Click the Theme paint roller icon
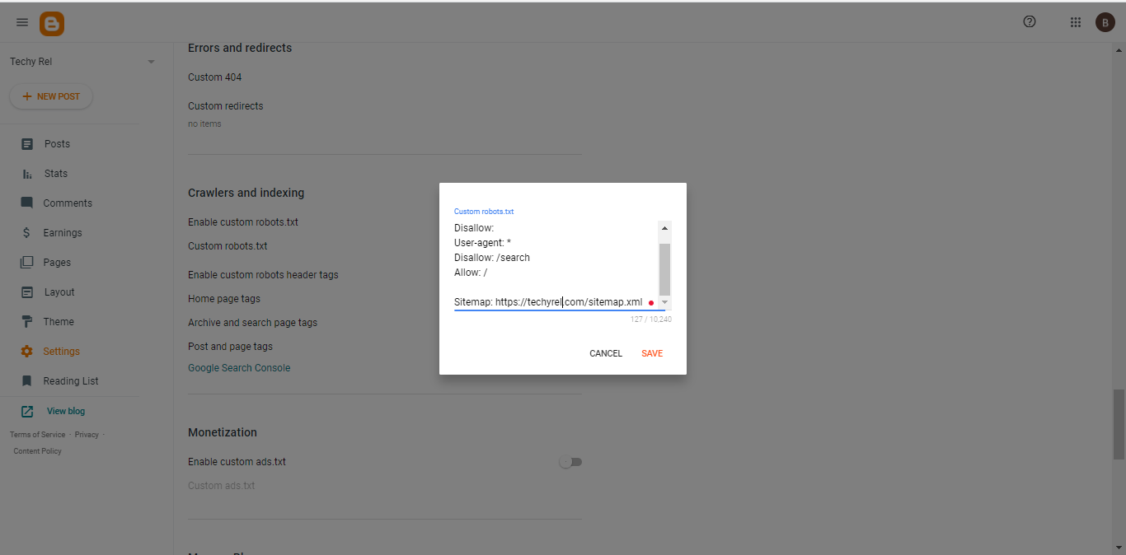The height and width of the screenshot is (555, 1126). 27,322
